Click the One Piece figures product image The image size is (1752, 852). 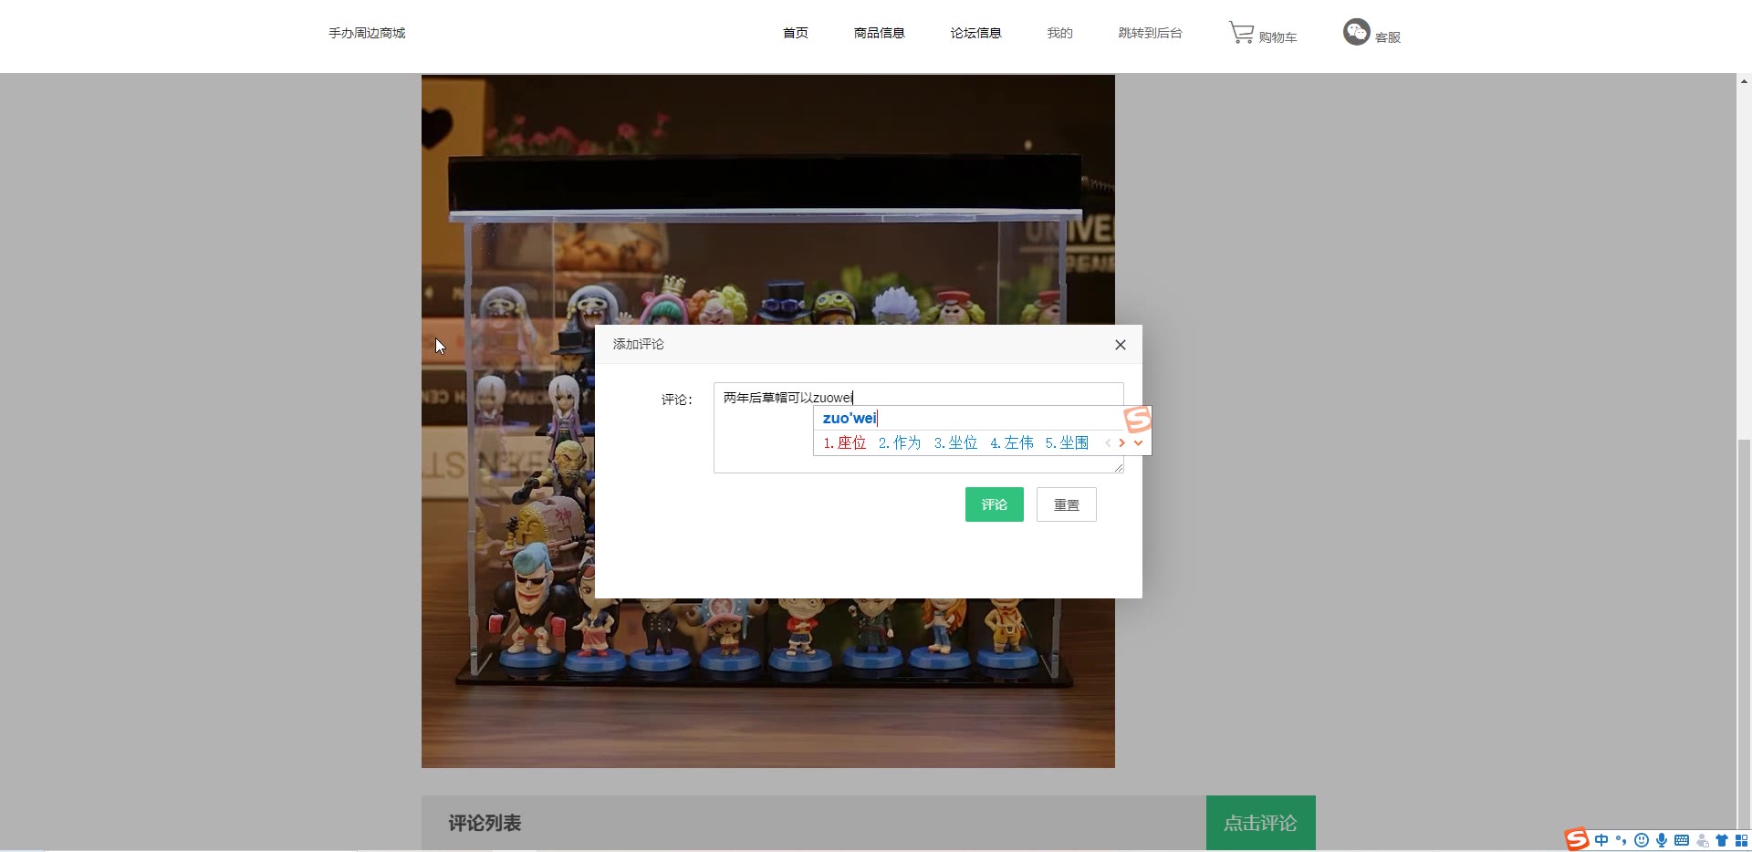pos(768,421)
